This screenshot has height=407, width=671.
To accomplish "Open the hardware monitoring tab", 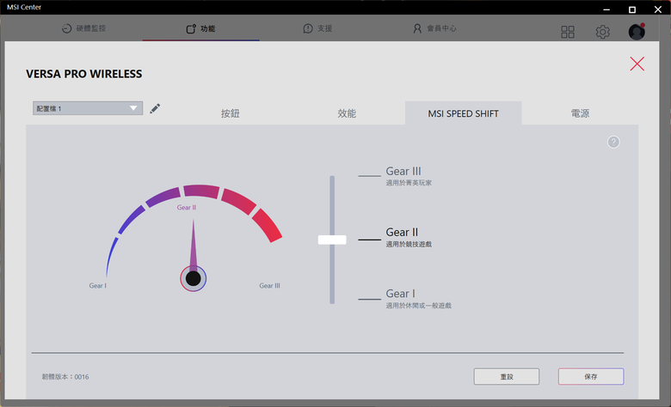I will tap(84, 28).
